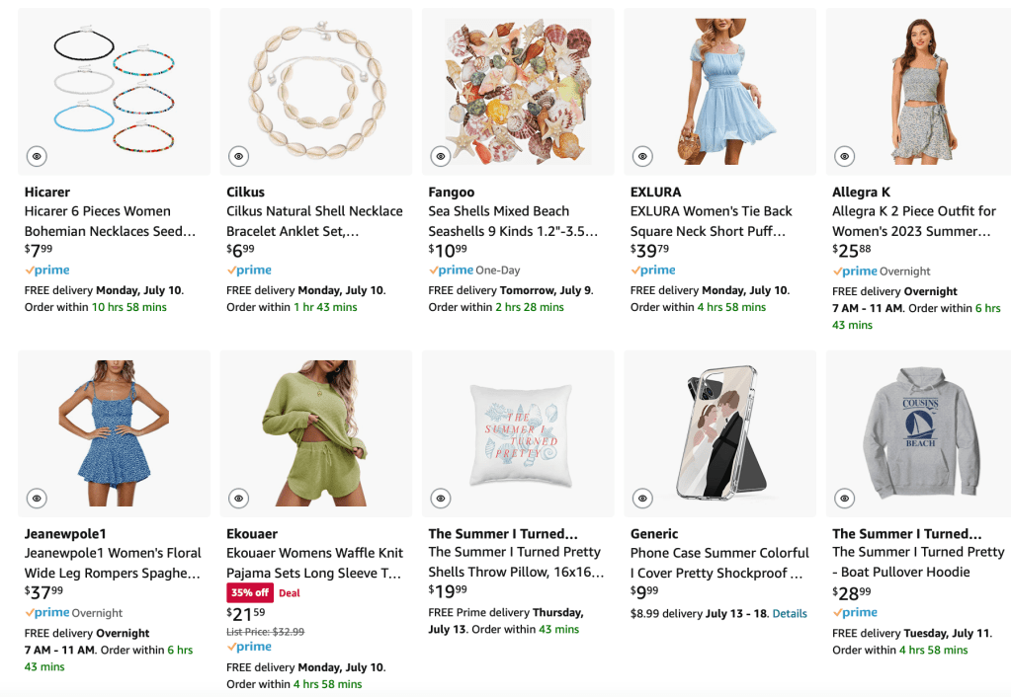1011x697 pixels.
Task: Click eye icon on phone case image
Action: pos(642,499)
